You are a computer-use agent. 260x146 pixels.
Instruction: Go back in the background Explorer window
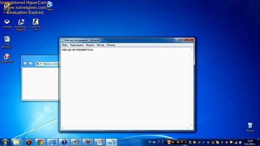click(x=25, y=64)
